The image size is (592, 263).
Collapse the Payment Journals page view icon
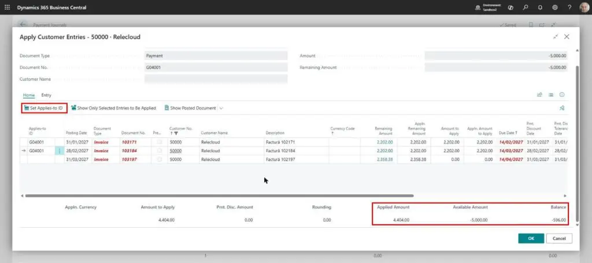tap(553, 25)
